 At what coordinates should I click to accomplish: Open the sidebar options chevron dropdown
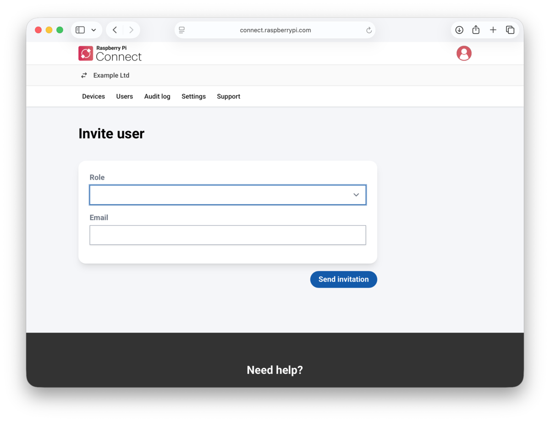[x=93, y=30]
